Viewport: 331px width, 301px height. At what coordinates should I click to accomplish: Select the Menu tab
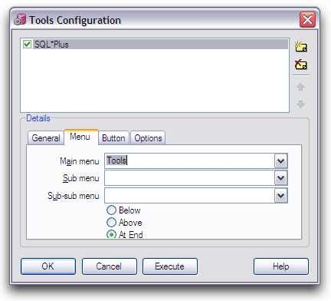click(80, 137)
